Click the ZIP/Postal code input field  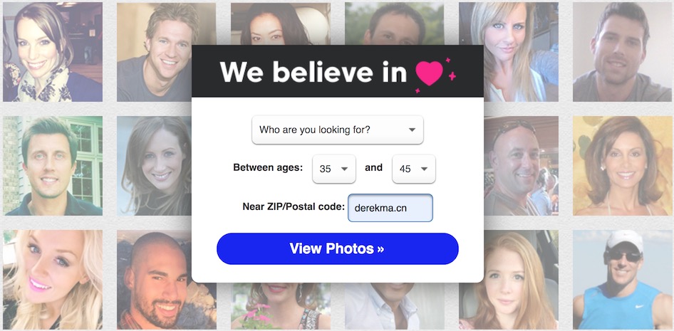[x=390, y=208]
